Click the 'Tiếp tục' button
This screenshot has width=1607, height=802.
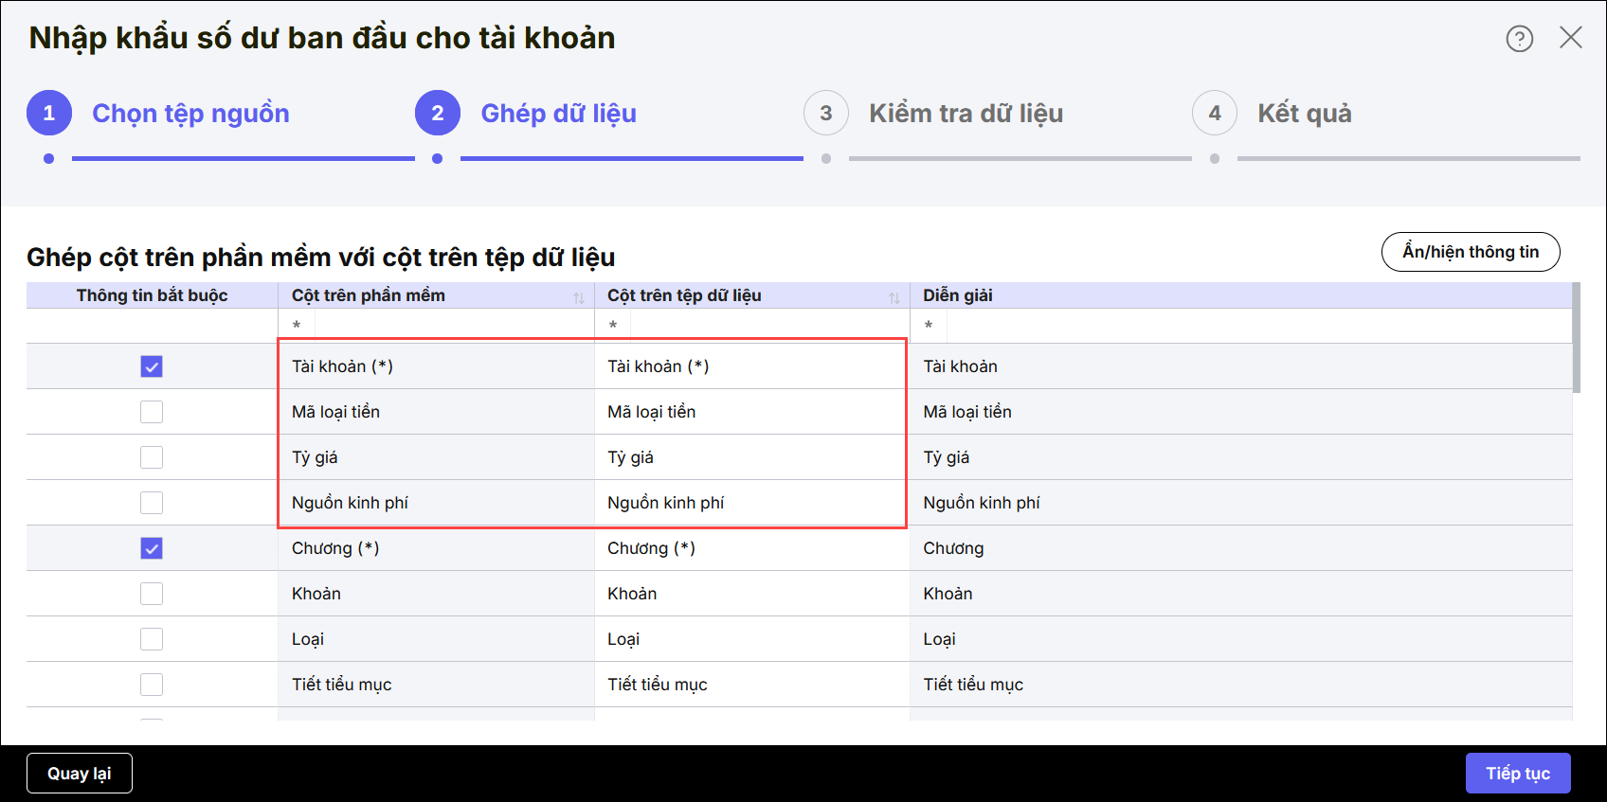coord(1517,774)
